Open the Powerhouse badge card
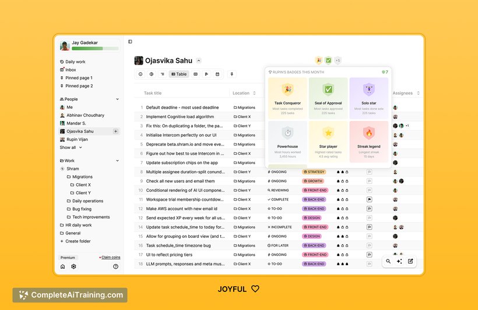This screenshot has height=310, width=478. [x=287, y=141]
